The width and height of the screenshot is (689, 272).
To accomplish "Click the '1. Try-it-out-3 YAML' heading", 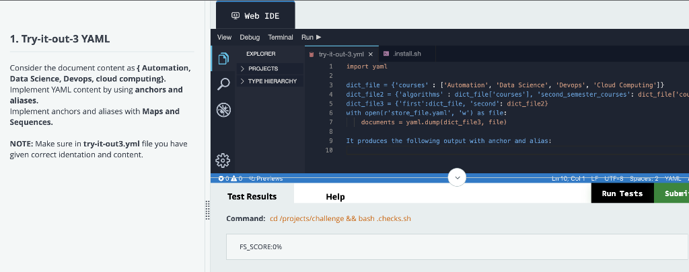I will click(60, 39).
